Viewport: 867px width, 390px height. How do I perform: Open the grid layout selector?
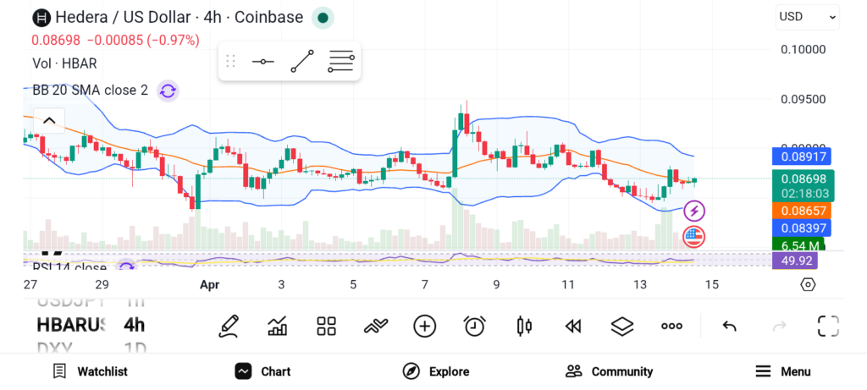[326, 326]
